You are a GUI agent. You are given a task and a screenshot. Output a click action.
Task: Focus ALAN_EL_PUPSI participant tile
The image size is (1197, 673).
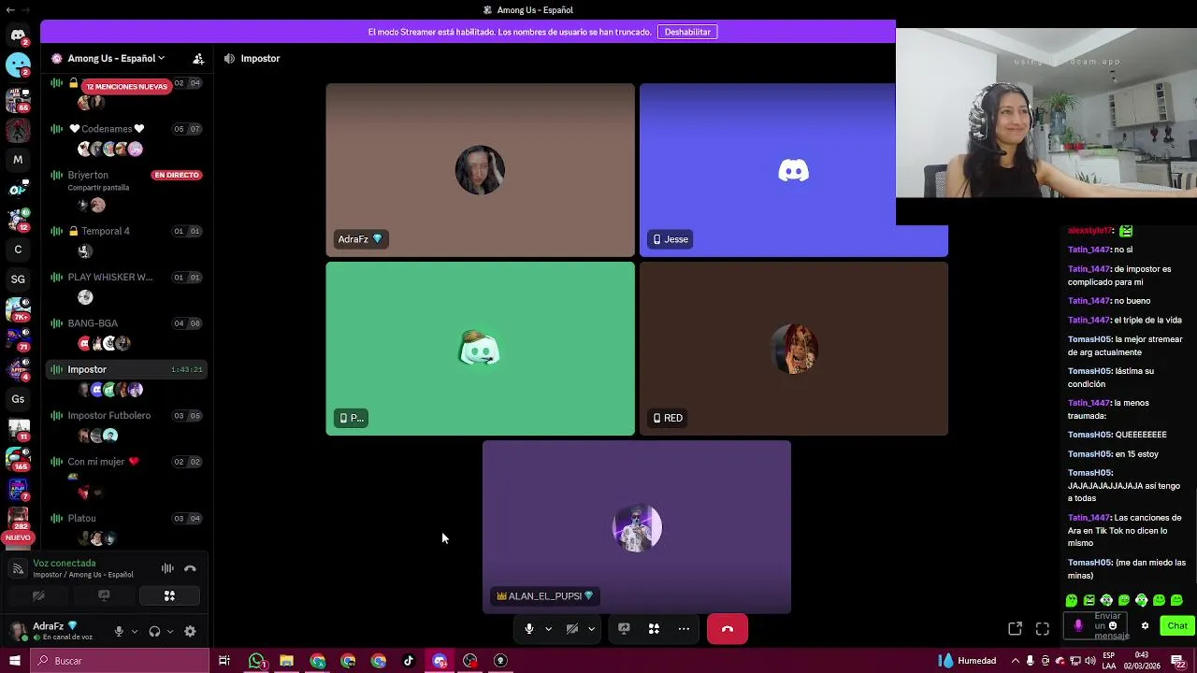coord(637,527)
